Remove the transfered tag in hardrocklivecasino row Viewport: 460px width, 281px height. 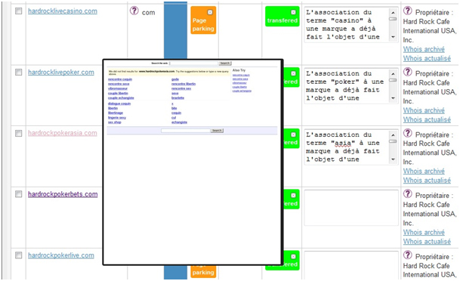tap(293, 12)
